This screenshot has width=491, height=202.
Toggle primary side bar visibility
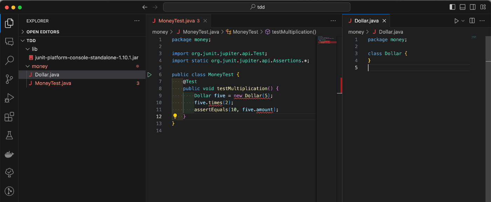(x=452, y=7)
